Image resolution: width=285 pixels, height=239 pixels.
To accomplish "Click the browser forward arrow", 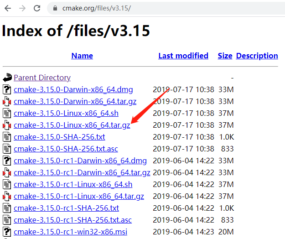I will tap(22, 8).
